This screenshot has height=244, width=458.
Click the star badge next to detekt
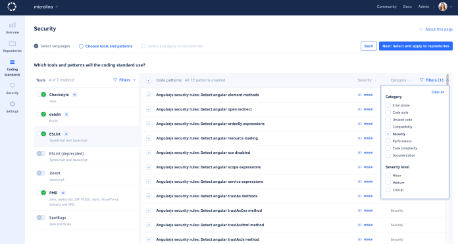[66, 114]
